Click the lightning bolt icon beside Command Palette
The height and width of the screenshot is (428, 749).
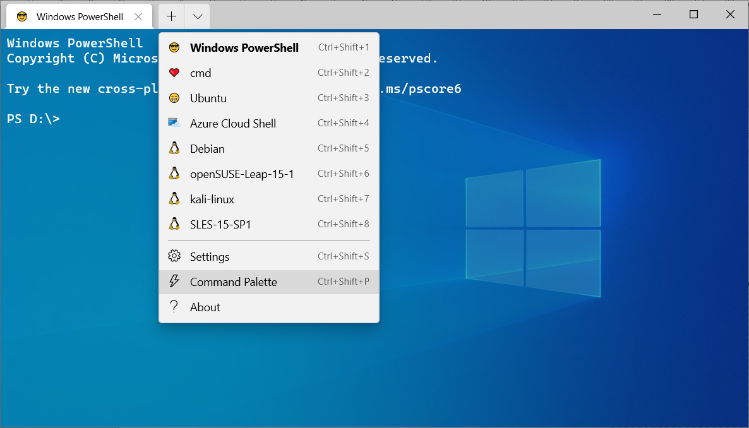click(174, 282)
